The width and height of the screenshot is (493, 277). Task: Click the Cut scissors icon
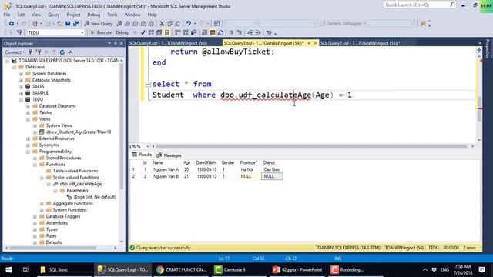[162, 24]
